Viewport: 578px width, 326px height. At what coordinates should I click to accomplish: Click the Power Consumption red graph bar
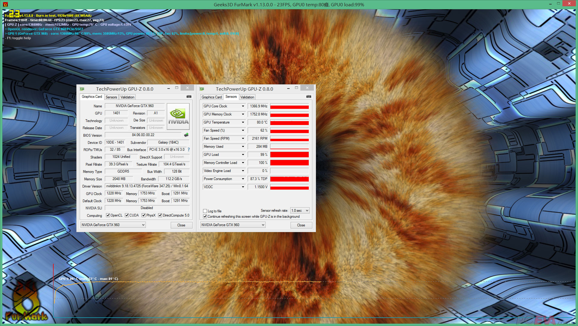pyautogui.click(x=289, y=179)
